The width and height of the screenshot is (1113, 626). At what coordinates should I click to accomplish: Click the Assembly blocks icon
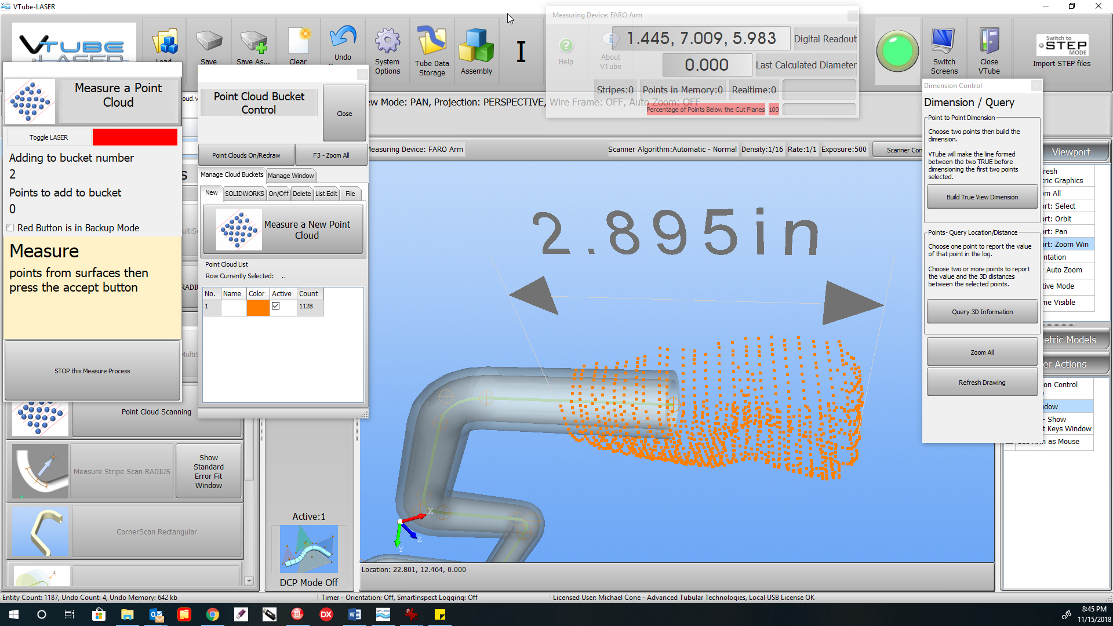pyautogui.click(x=476, y=45)
